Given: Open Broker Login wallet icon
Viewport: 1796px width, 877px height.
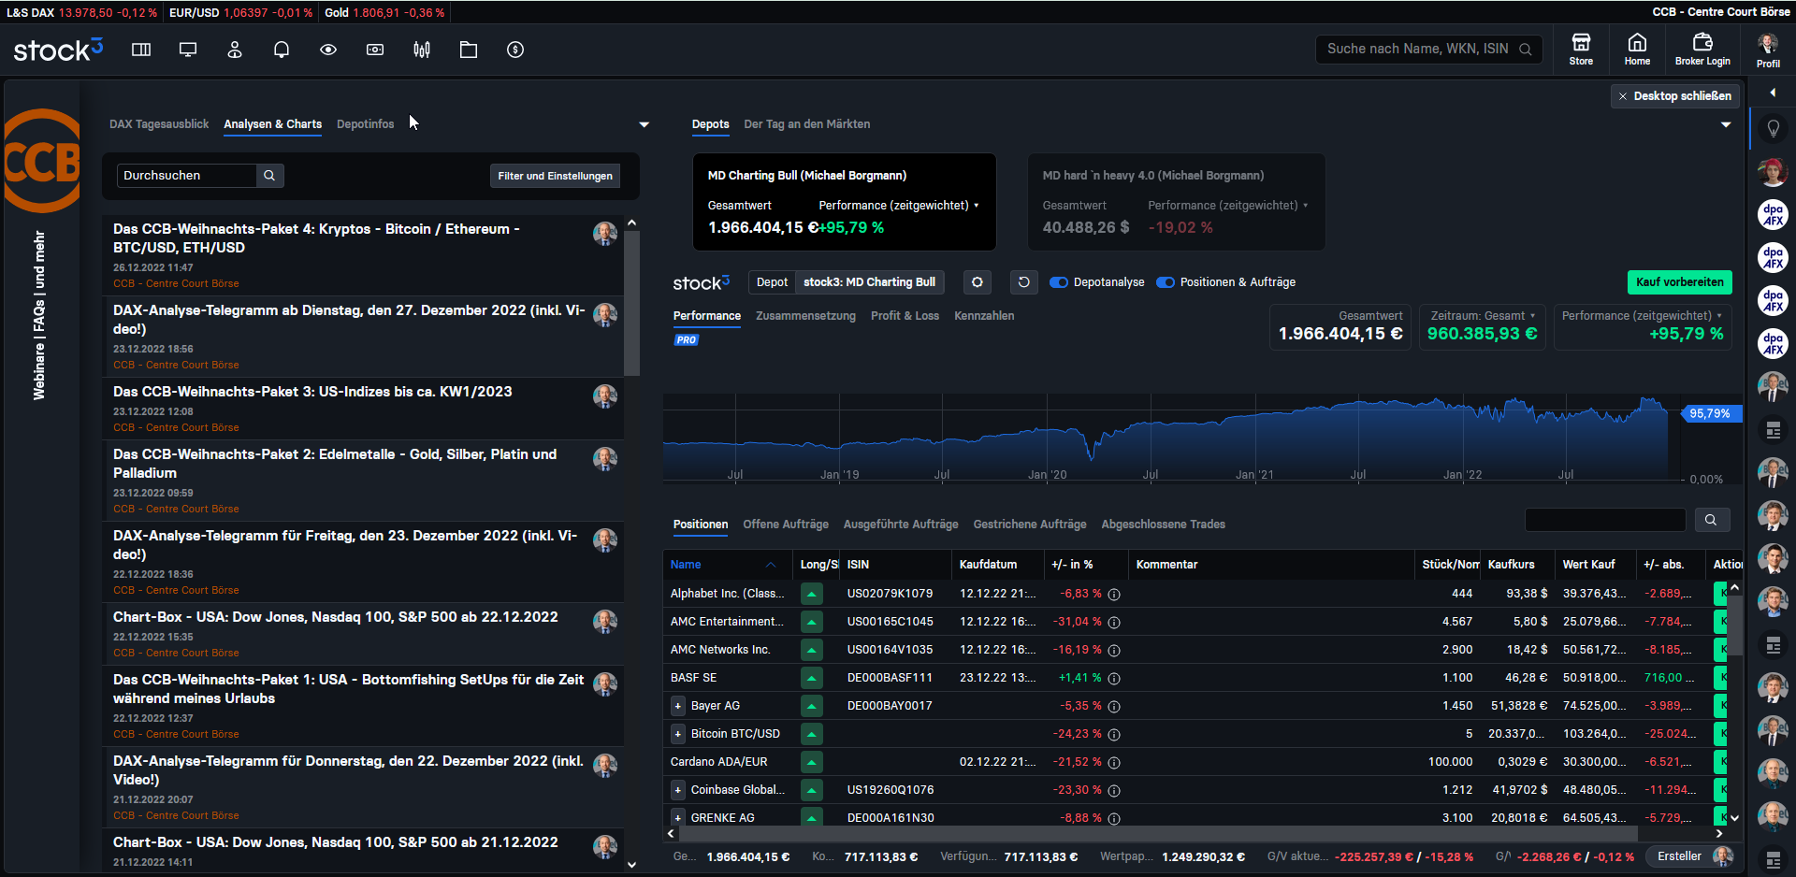Looking at the screenshot, I should pos(1702,50).
